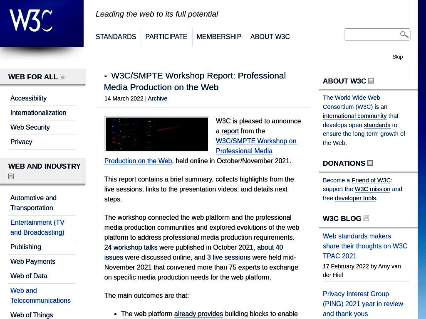Open the Web Security link
The image size is (426, 319).
point(30,127)
